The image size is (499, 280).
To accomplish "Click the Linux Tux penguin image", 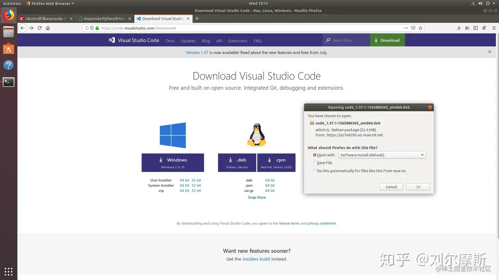I will coord(256,135).
